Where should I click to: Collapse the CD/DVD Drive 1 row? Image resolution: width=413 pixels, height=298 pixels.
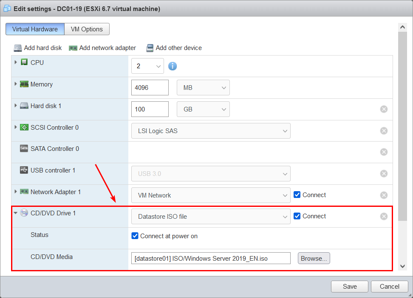[x=16, y=213]
